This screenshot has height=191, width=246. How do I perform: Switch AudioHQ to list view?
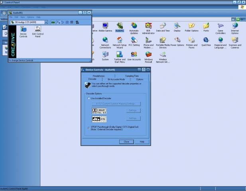(x=67, y=22)
